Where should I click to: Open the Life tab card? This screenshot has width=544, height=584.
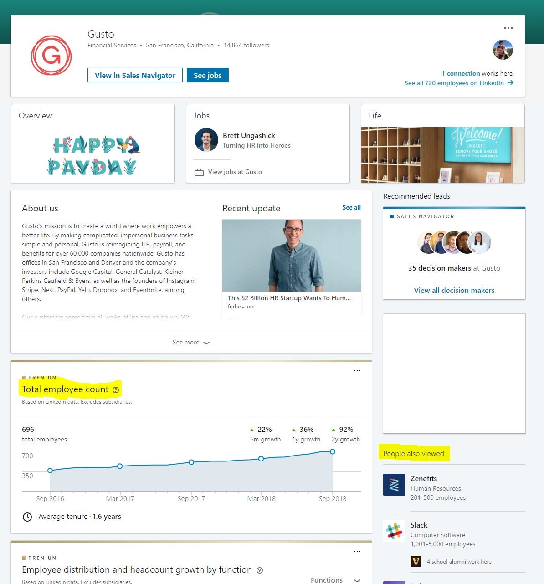(443, 143)
